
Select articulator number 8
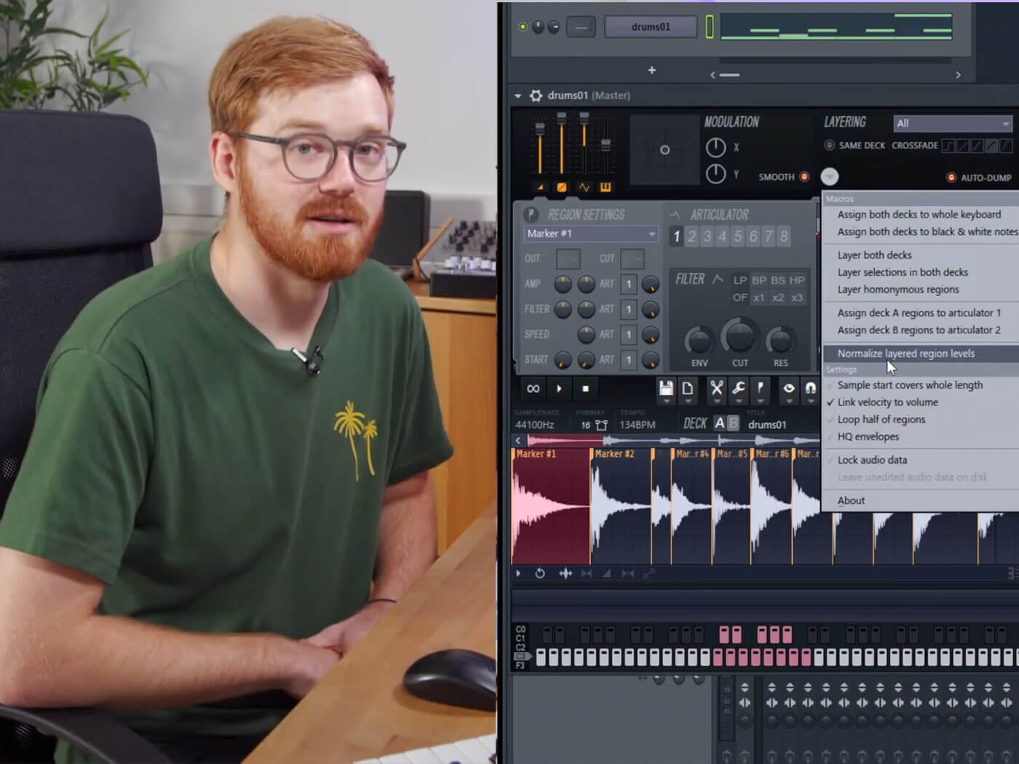click(x=784, y=236)
